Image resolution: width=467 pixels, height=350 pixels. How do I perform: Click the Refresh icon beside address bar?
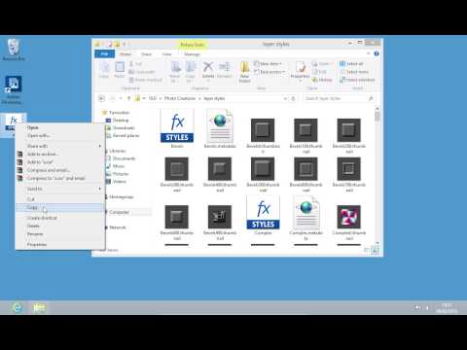coord(293,98)
